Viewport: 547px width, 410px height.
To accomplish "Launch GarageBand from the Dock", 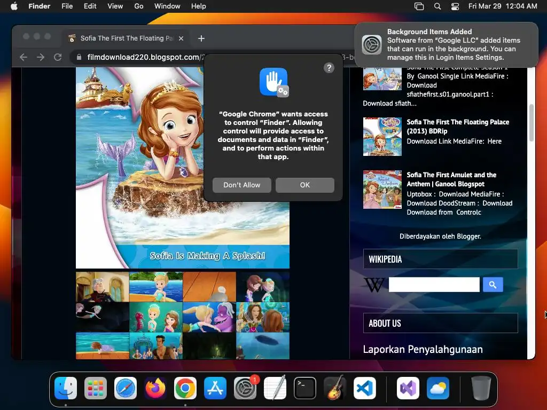I will click(x=335, y=388).
